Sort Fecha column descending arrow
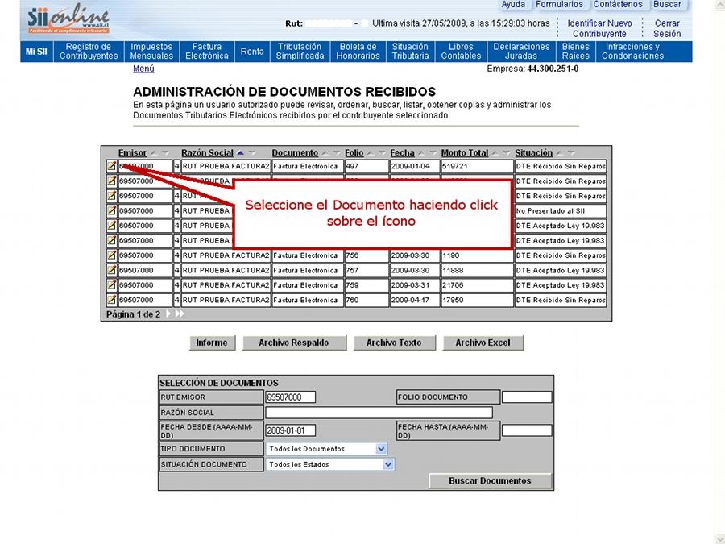 (433, 152)
